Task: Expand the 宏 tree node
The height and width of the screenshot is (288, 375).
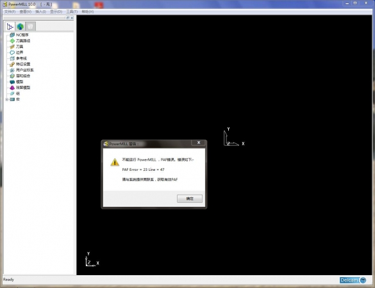Action: point(7,99)
